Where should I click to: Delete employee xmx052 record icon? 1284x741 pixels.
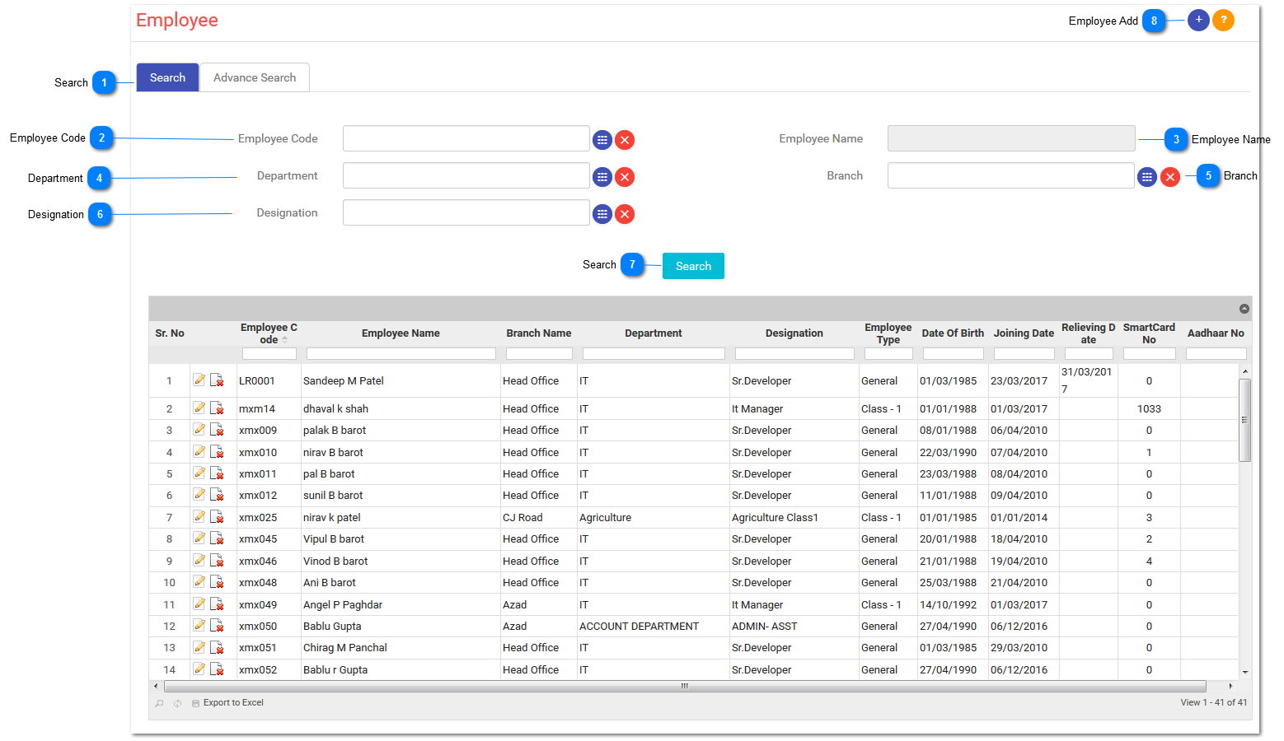(217, 669)
